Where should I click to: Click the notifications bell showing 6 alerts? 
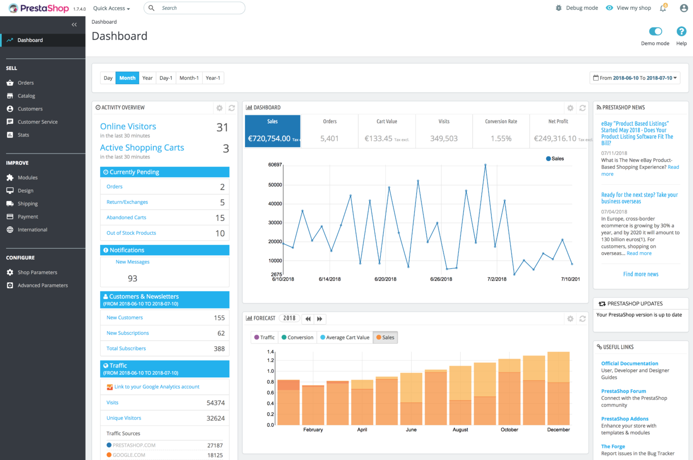point(663,8)
